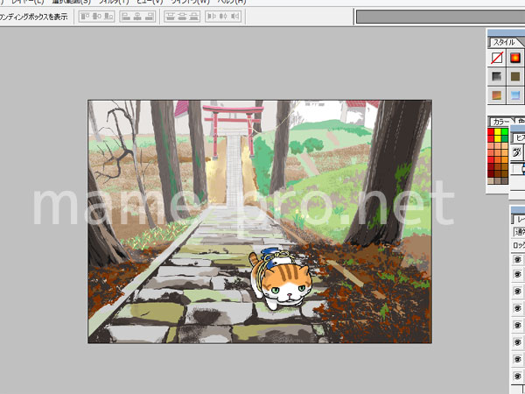
Task: Select the distribute left edges icon
Action: coord(212,16)
